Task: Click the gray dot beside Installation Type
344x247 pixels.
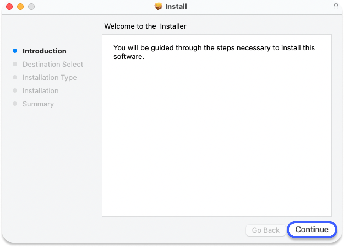Action: pyautogui.click(x=15, y=77)
